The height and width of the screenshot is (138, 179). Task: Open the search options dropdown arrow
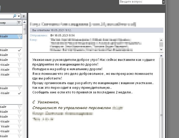tap(18, 16)
